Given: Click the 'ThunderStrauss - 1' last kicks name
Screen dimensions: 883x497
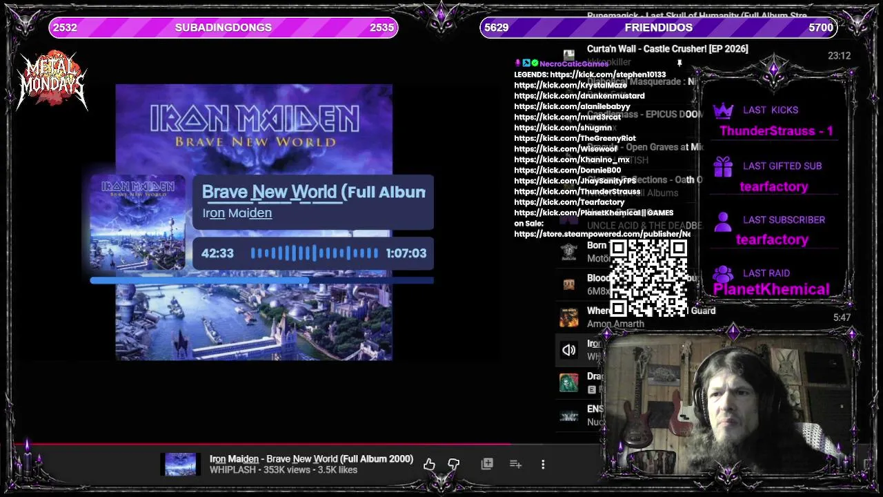Looking at the screenshot, I should 776,131.
